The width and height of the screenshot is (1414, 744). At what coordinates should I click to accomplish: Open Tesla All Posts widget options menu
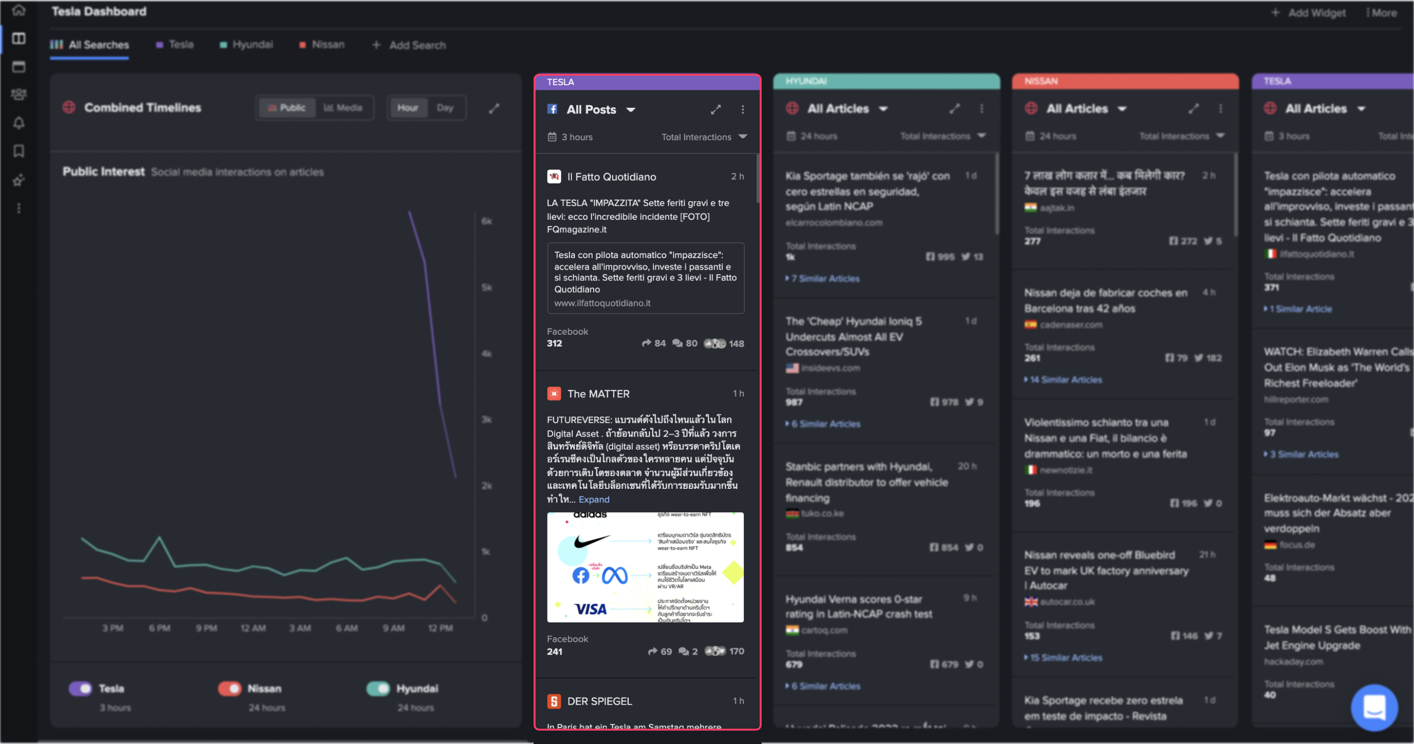[x=742, y=110]
